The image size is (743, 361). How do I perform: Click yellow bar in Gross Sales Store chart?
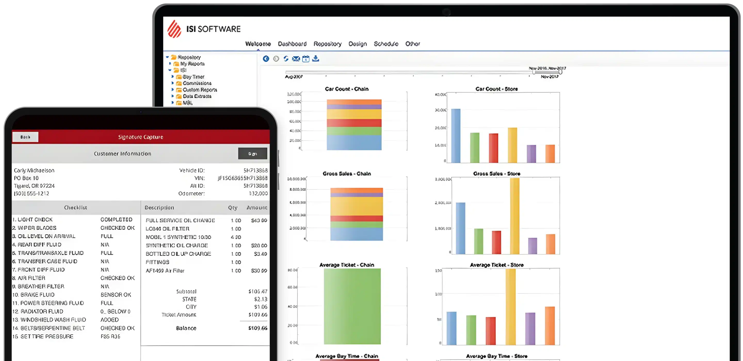(x=515, y=216)
